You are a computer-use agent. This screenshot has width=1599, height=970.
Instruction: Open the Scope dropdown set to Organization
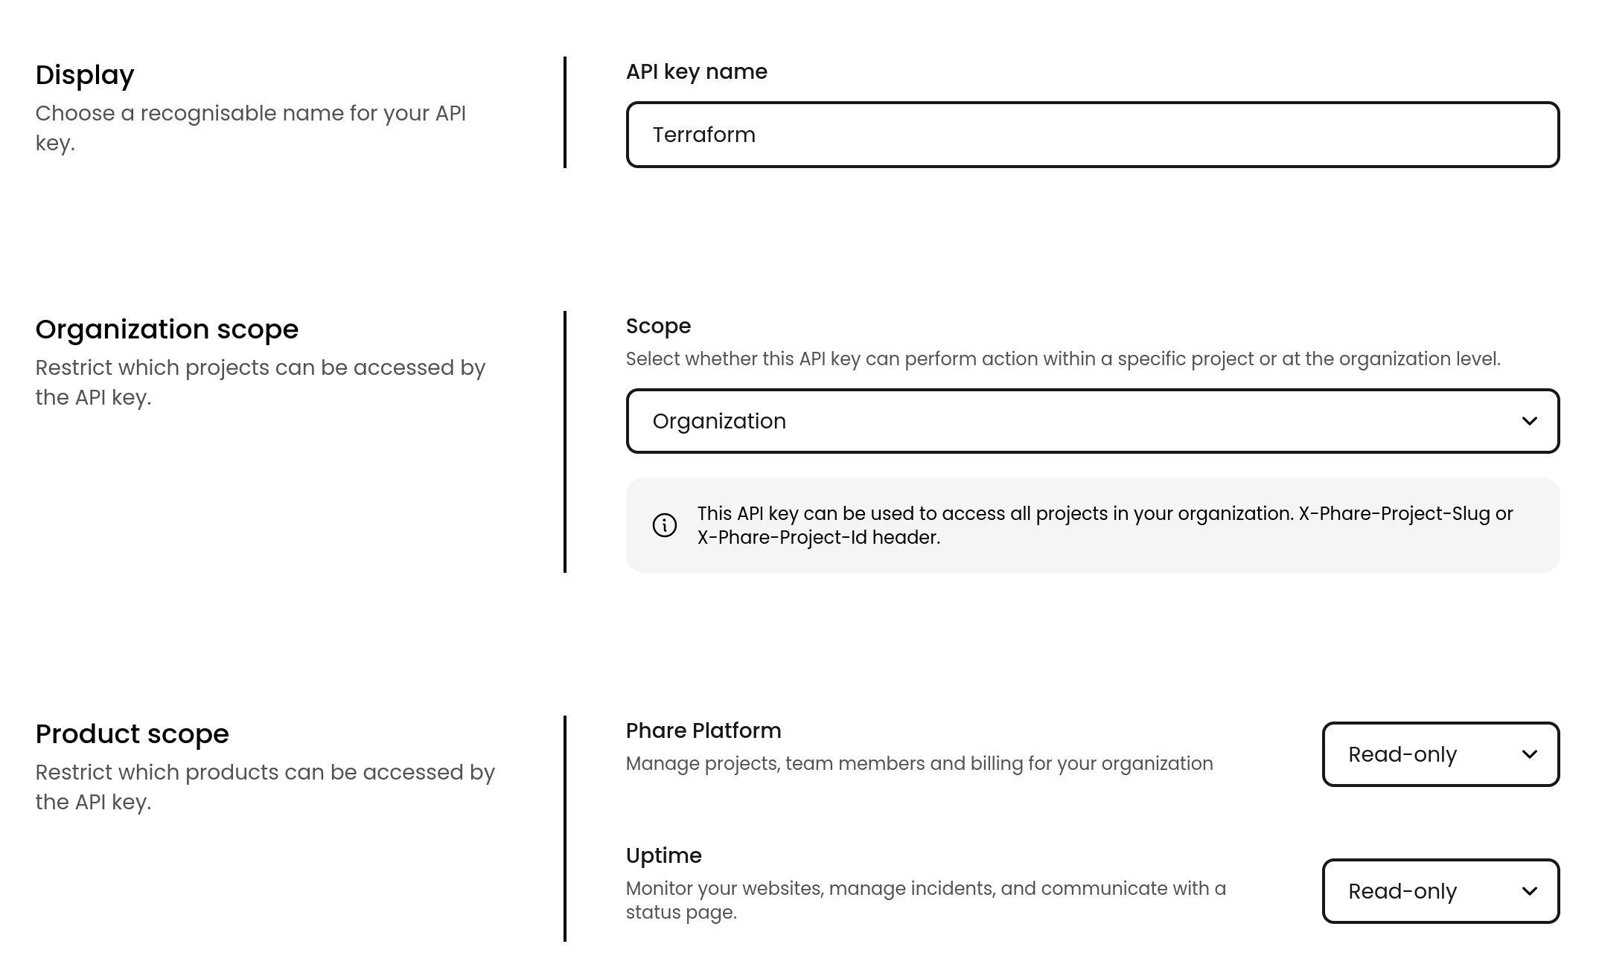point(1093,421)
